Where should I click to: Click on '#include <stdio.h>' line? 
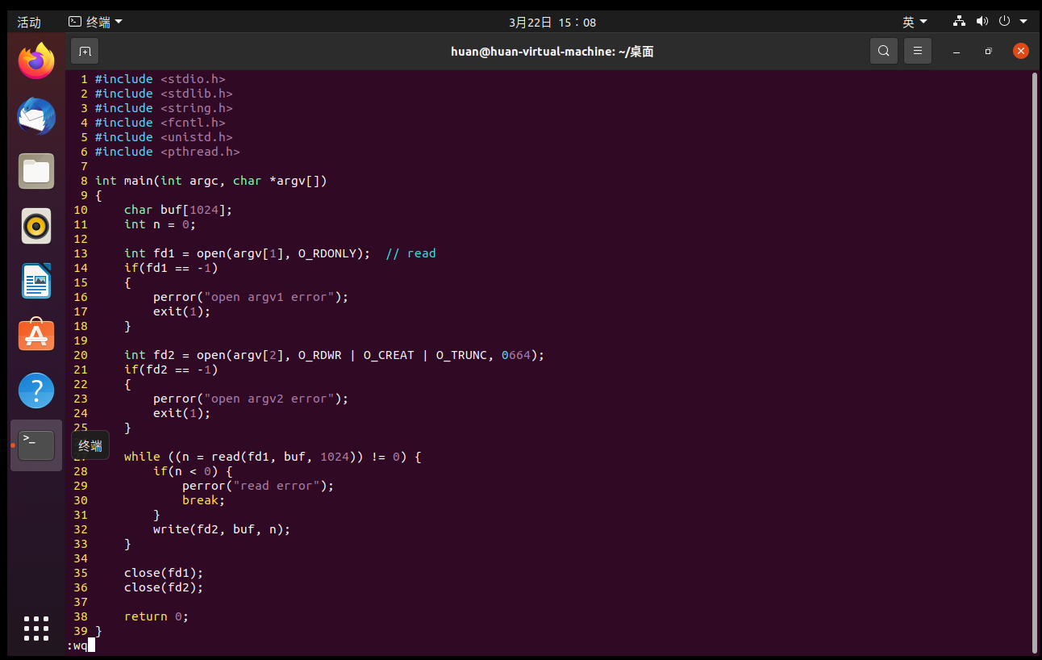(160, 79)
